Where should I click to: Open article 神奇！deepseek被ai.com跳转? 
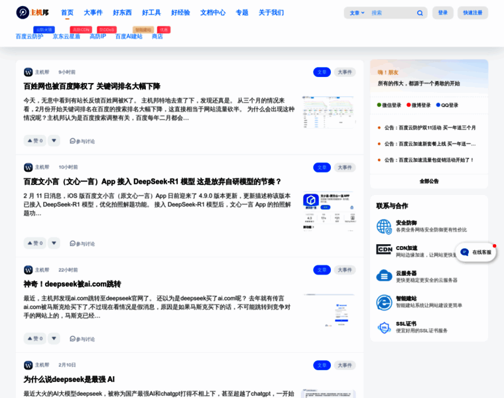[x=72, y=284]
